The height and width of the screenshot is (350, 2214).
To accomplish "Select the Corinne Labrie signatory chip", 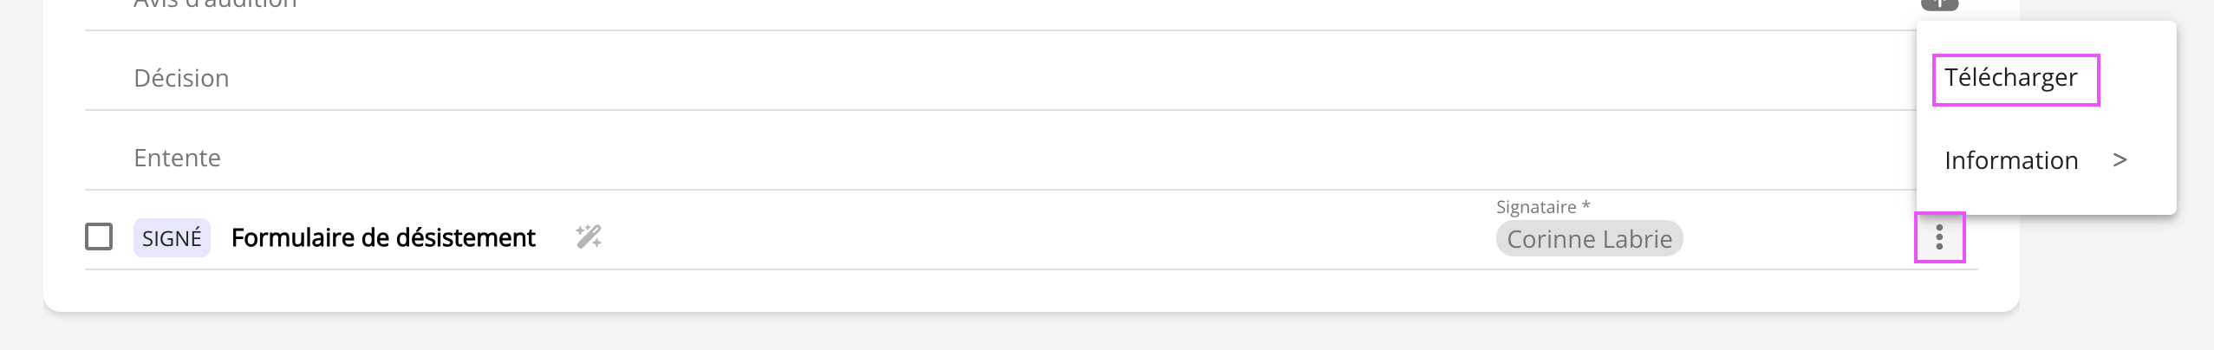I will click(x=1589, y=239).
